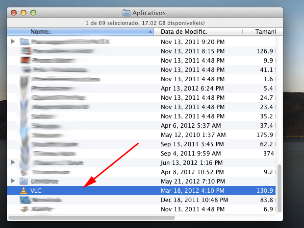The image size is (304, 228).
Task: Click the size value 83.8
Action: point(266,200)
